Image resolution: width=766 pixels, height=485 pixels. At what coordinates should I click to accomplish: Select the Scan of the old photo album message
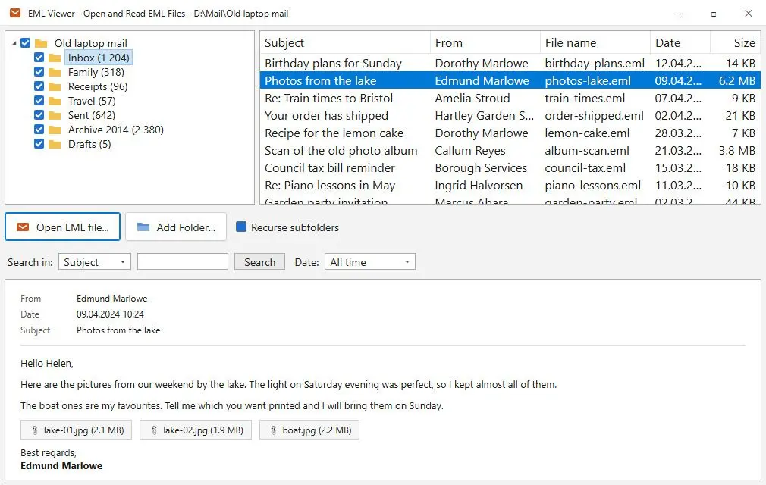pos(510,151)
